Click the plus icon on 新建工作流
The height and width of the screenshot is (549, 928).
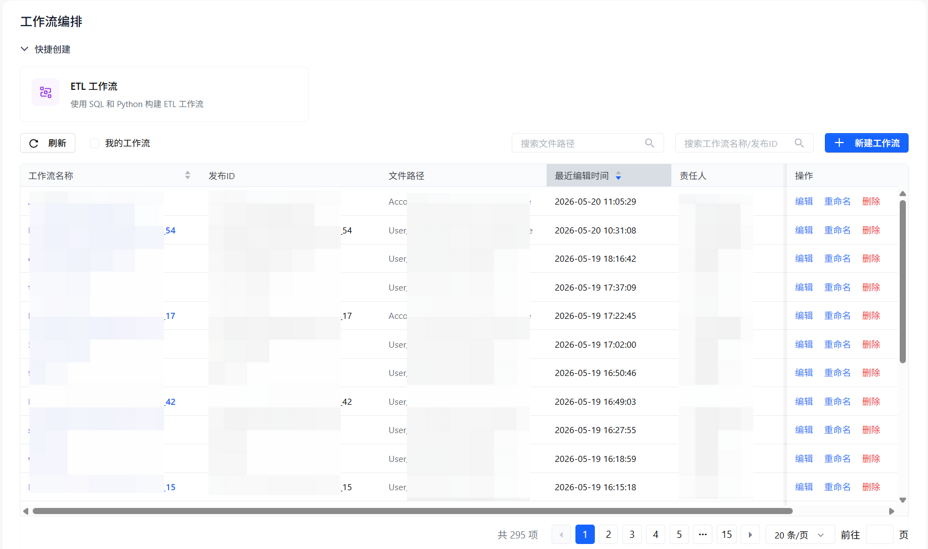tap(839, 143)
